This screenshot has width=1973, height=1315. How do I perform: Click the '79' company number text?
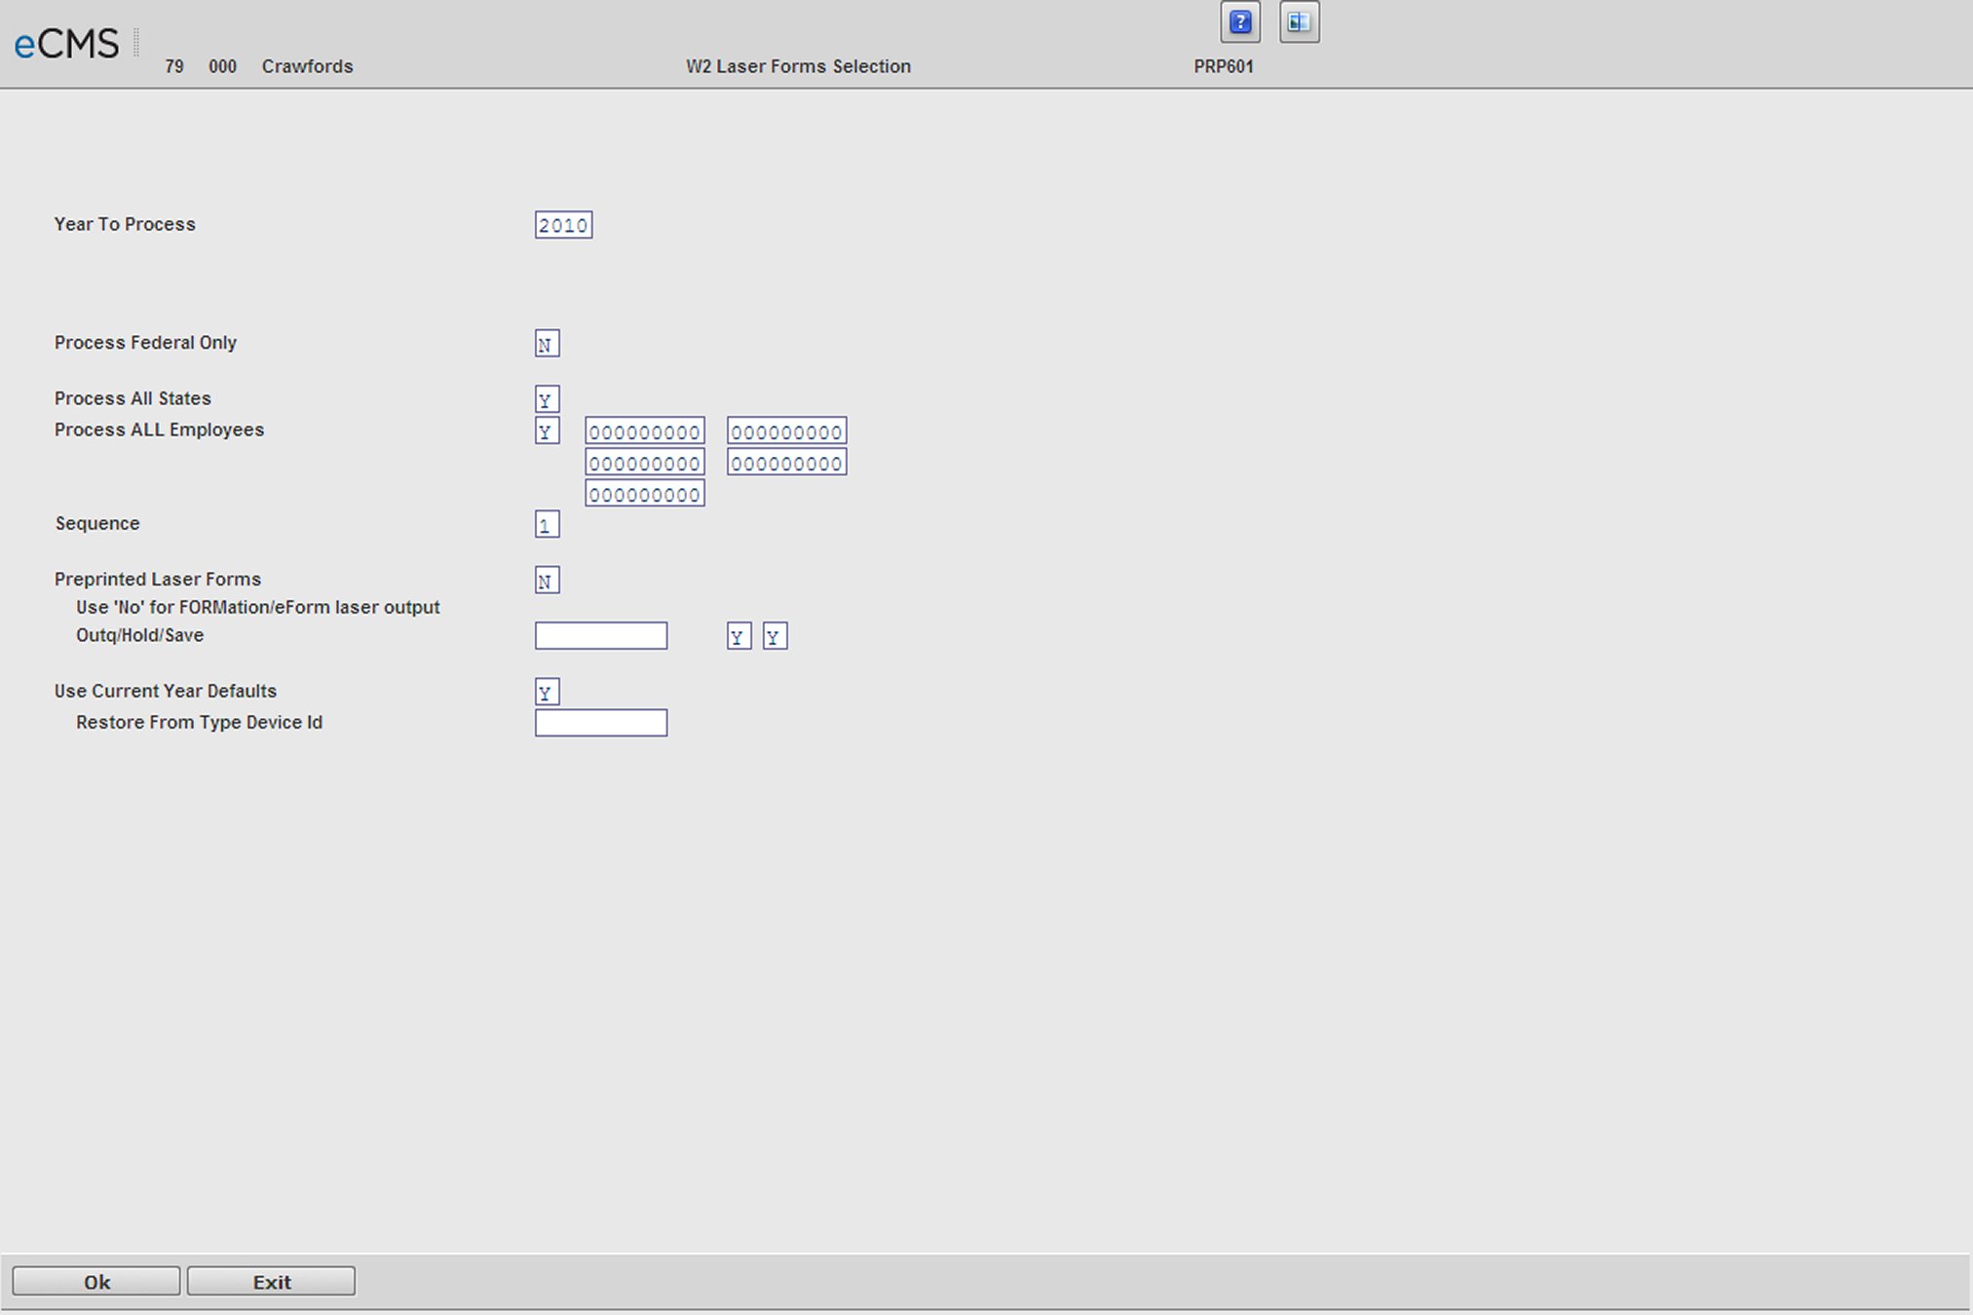tap(174, 66)
